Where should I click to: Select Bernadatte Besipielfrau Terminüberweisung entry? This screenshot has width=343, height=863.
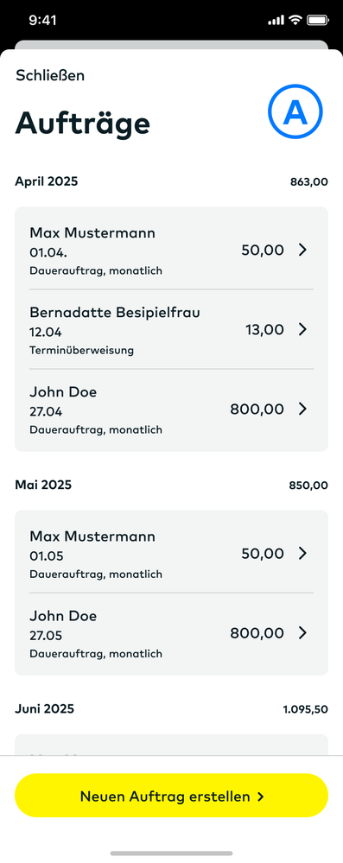coord(171,329)
